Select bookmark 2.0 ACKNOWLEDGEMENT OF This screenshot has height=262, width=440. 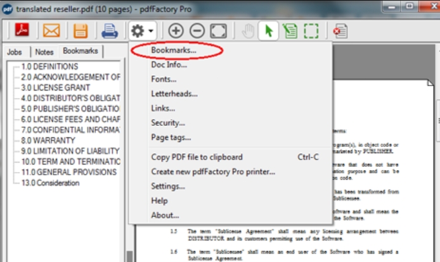click(x=71, y=77)
